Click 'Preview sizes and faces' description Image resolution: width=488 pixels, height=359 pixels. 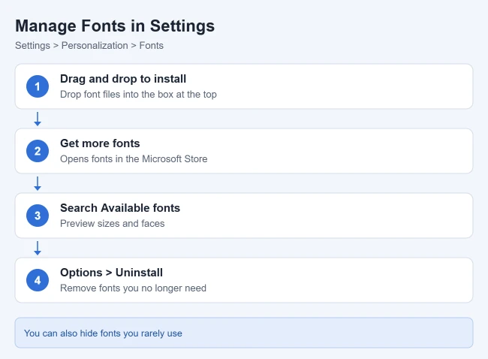[113, 223]
